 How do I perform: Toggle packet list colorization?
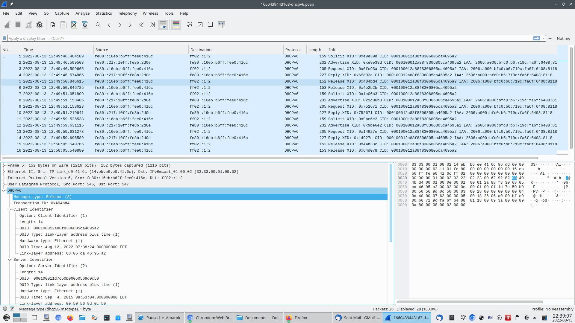click(176, 25)
